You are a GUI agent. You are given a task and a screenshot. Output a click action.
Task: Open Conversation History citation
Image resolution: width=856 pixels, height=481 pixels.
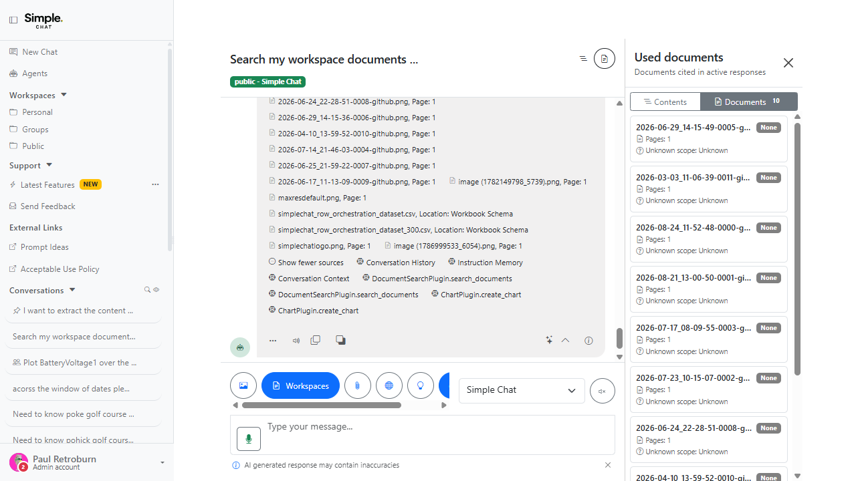396,263
